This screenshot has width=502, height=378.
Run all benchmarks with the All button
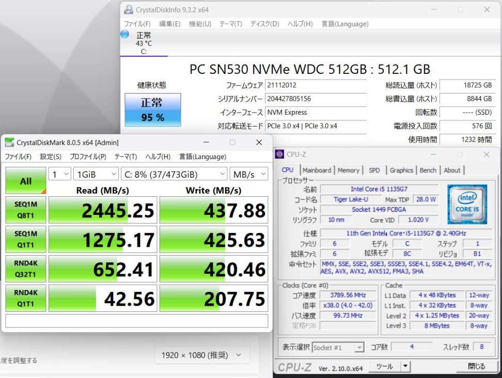26,181
